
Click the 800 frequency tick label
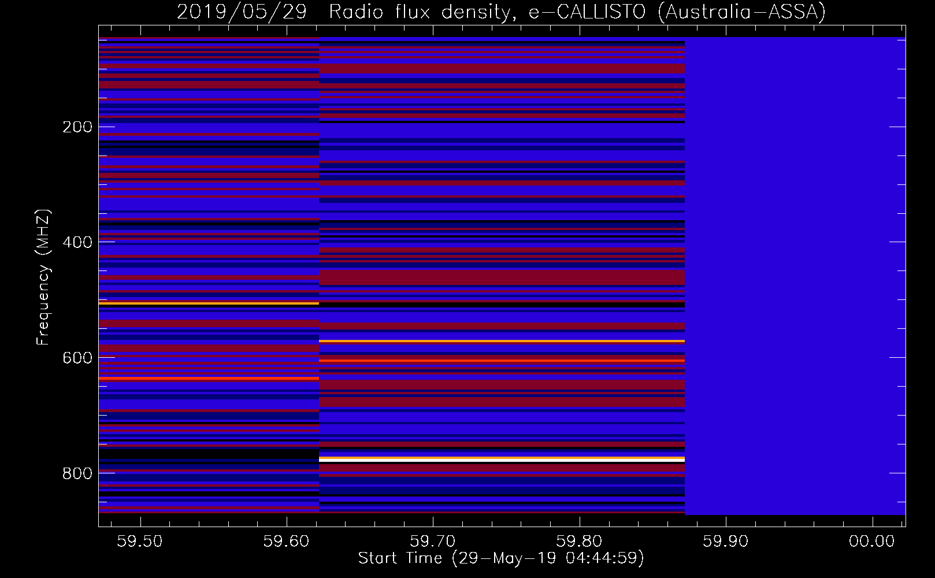[77, 473]
